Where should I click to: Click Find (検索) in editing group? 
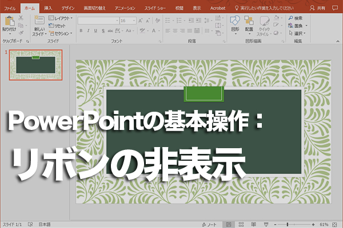(x=296, y=18)
